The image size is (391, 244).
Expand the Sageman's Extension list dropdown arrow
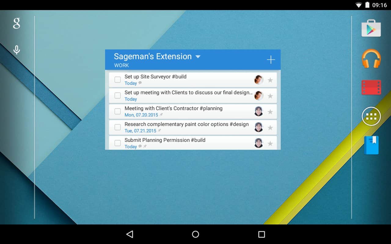pos(198,57)
